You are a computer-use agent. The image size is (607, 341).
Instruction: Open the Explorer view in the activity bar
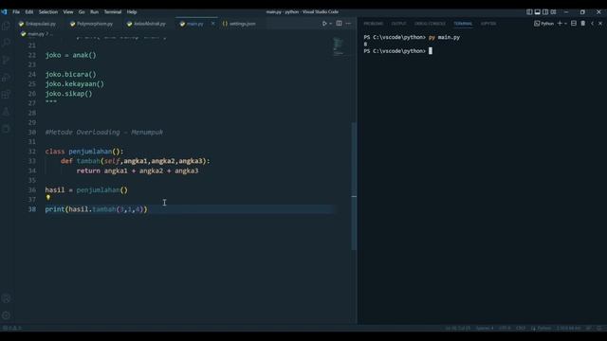point(6,26)
